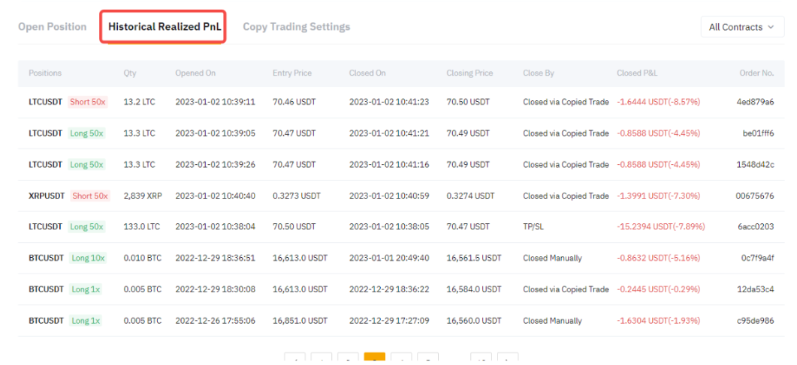Click the Short 50x badge on the XRPUSDT row
Image resolution: width=797 pixels, height=365 pixels.
click(90, 196)
